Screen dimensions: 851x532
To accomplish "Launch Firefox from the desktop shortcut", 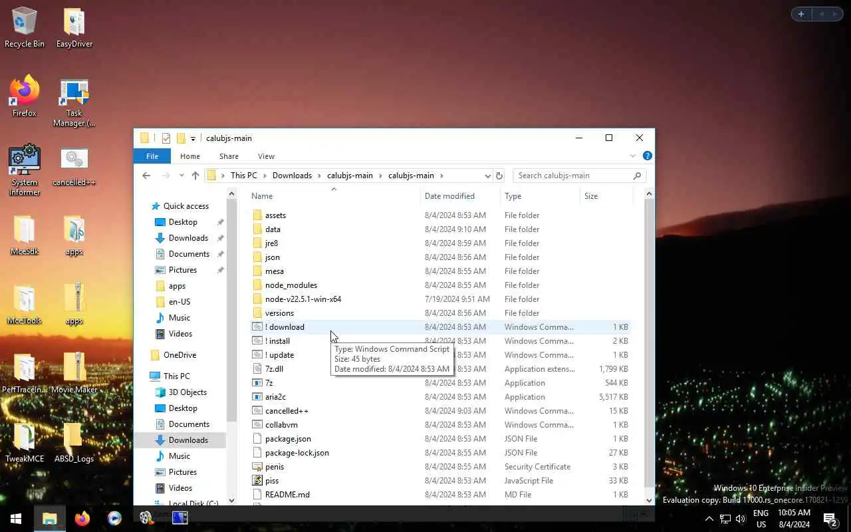I will [x=25, y=96].
